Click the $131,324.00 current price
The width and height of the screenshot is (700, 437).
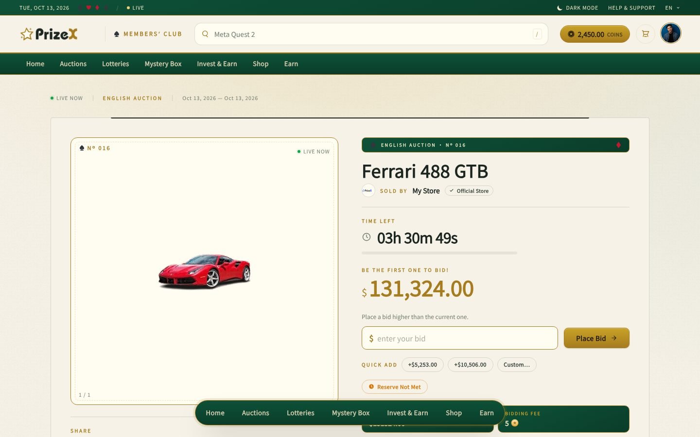coord(418,289)
